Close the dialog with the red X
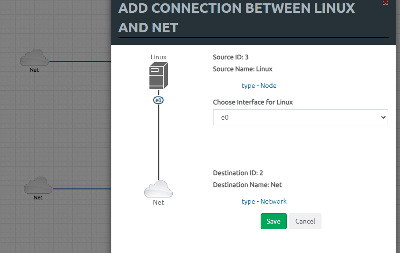 tap(385, 2)
